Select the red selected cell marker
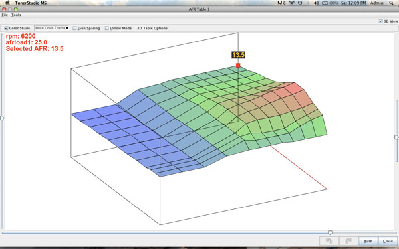 click(238, 65)
